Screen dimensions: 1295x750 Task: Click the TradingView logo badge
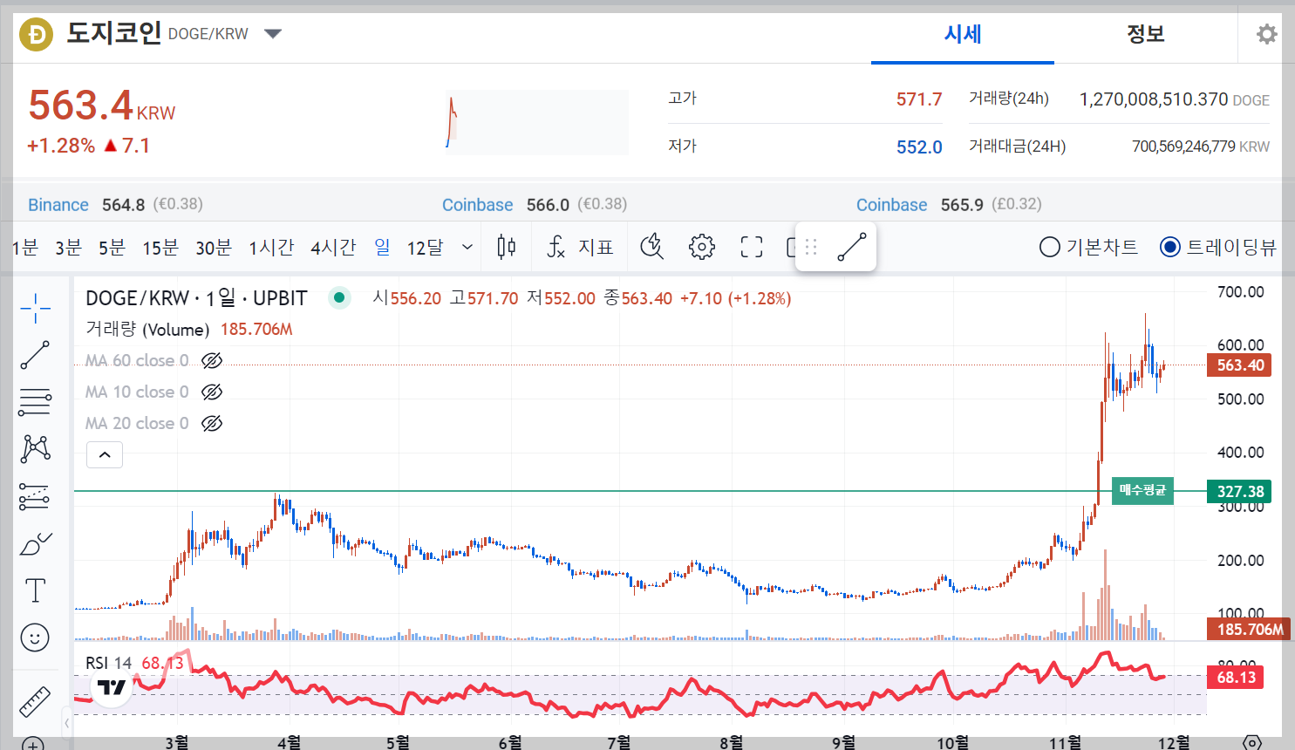pyautogui.click(x=112, y=688)
